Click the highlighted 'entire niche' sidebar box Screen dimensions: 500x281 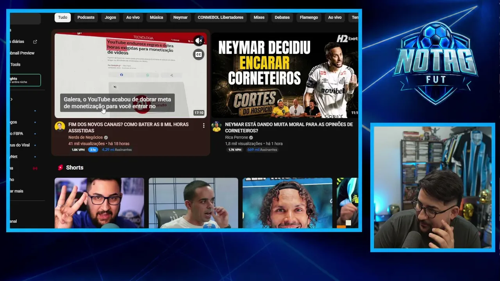[25, 80]
